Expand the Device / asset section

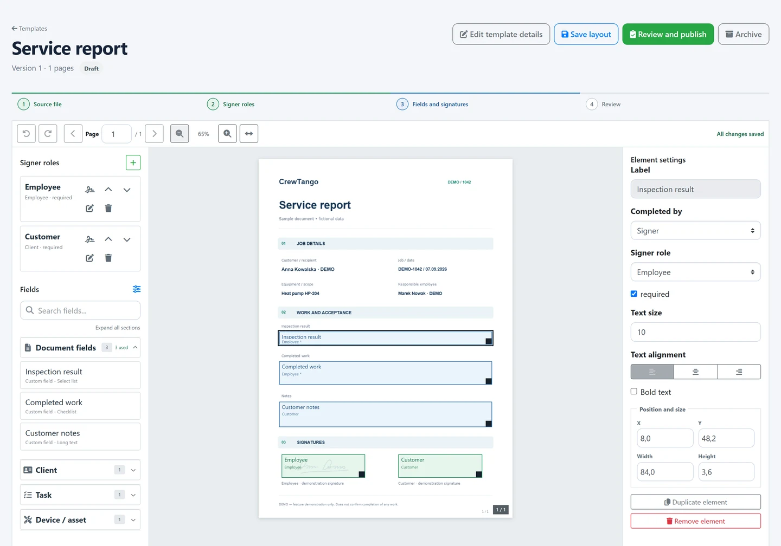pyautogui.click(x=80, y=520)
